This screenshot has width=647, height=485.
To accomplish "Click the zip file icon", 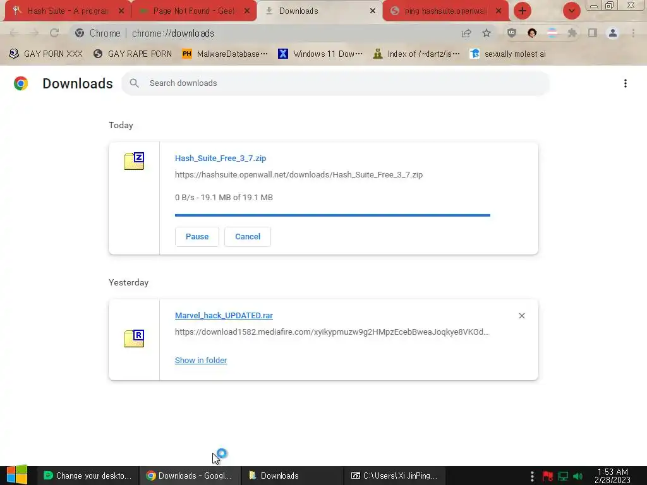I will tap(134, 161).
